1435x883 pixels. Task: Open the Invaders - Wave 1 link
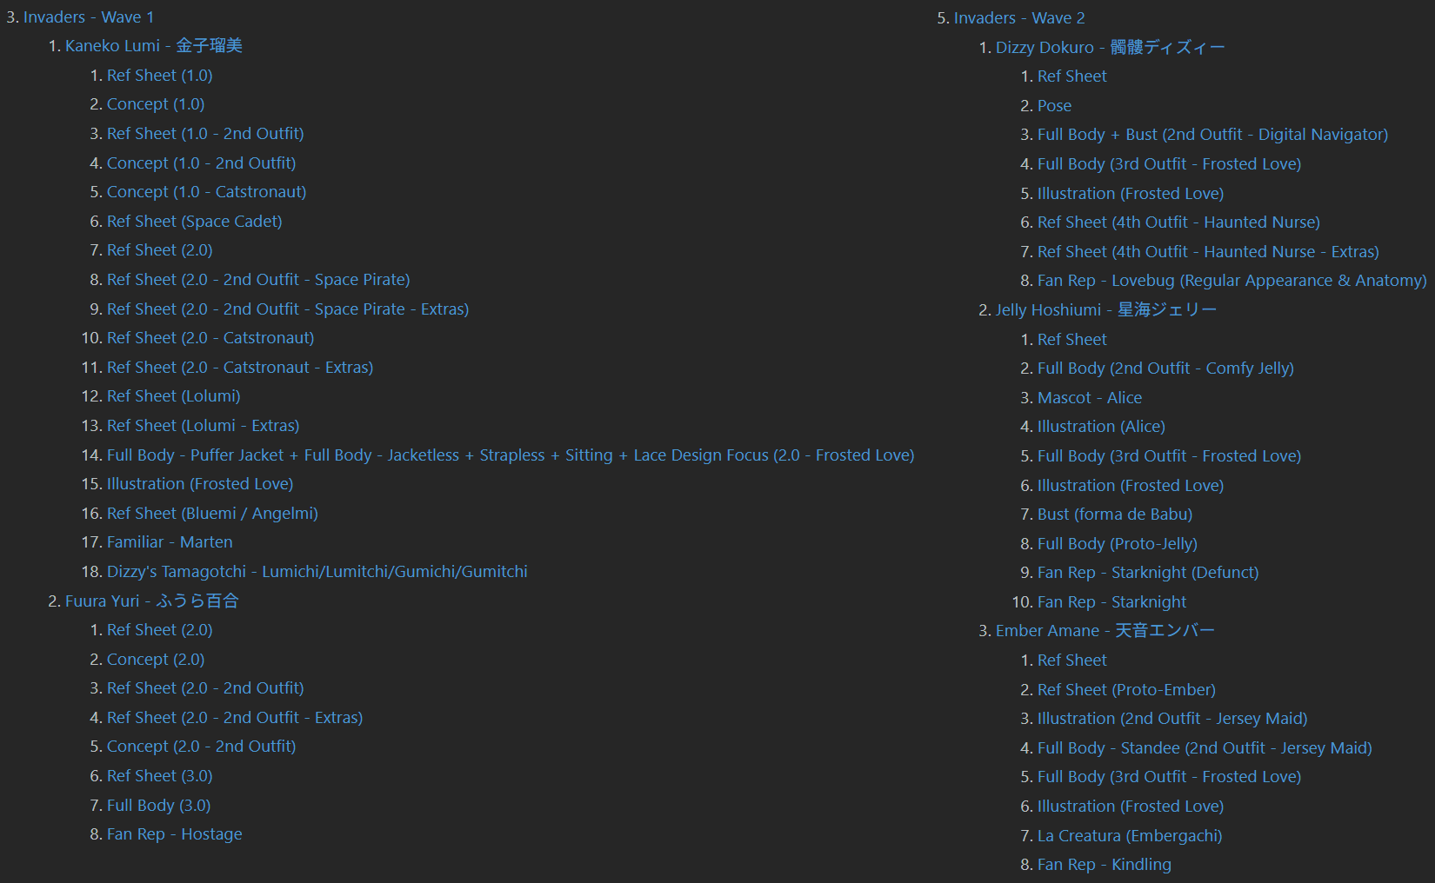pos(88,17)
